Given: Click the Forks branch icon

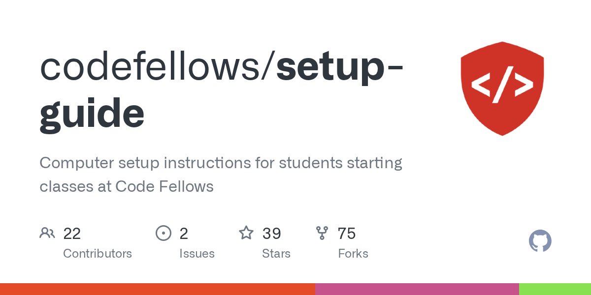Looking at the screenshot, I should [x=322, y=233].
